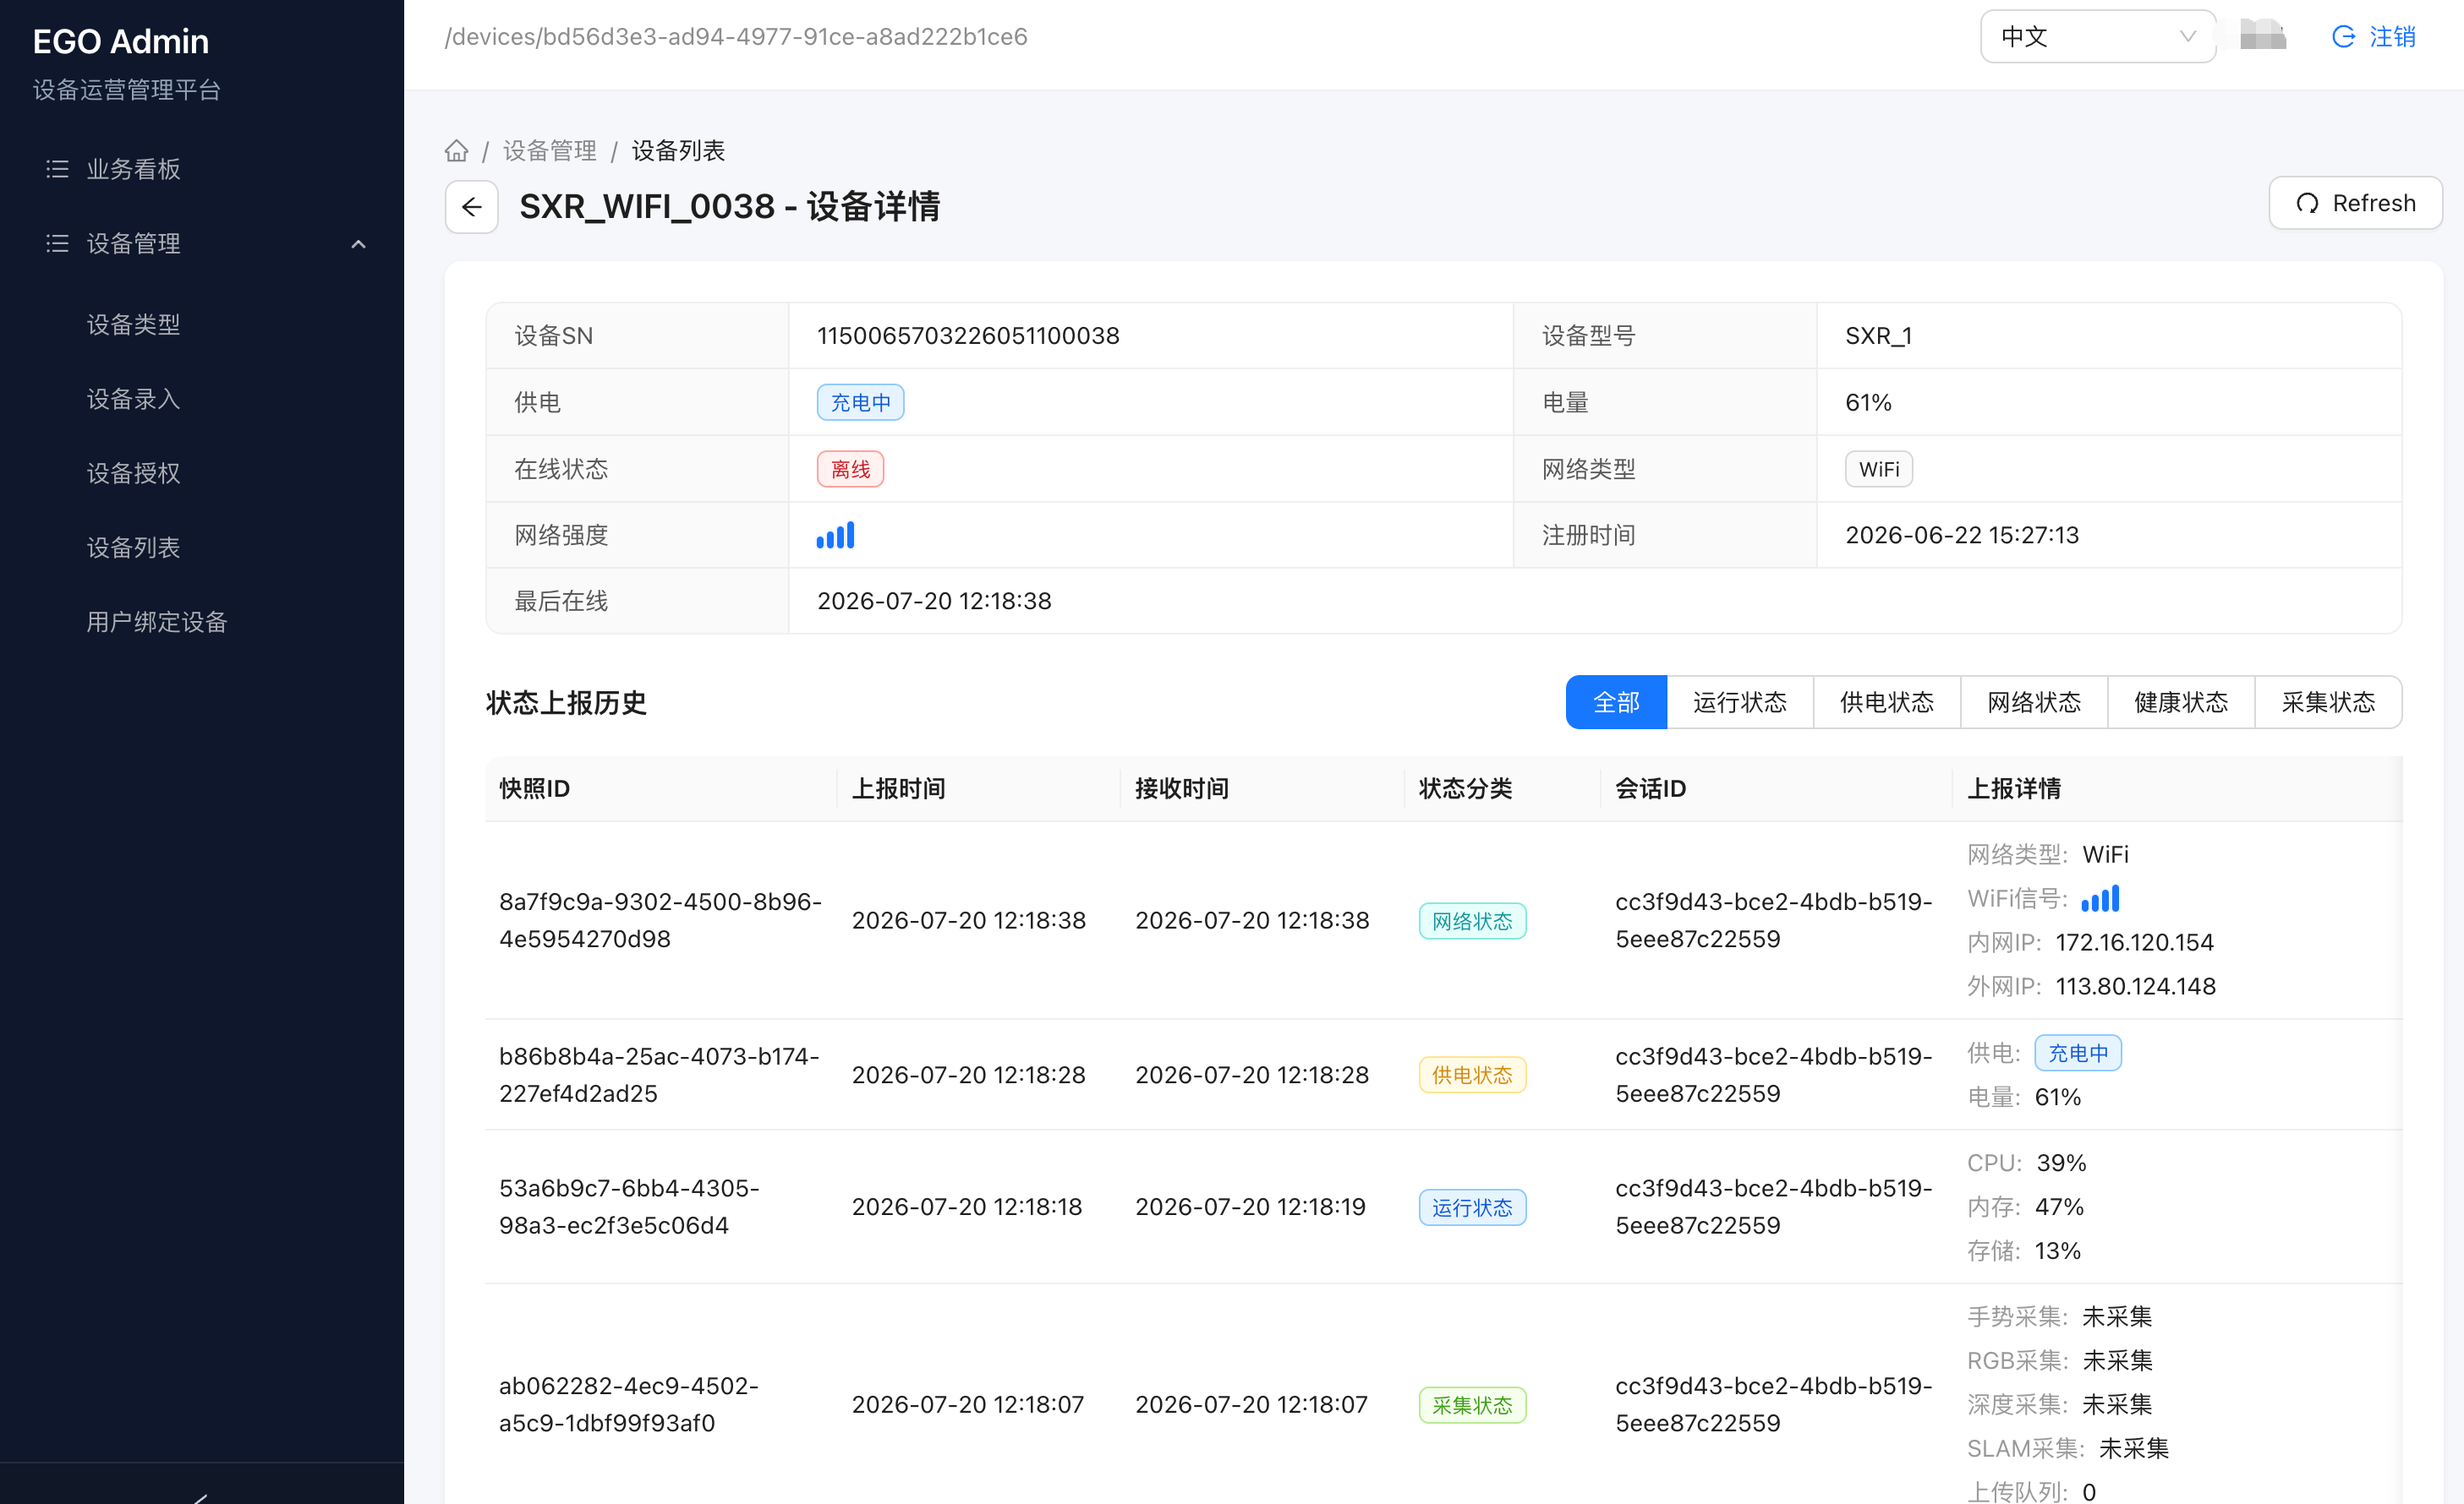Click the home icon in breadcrumb
2464x1504 pixels.
[x=456, y=151]
